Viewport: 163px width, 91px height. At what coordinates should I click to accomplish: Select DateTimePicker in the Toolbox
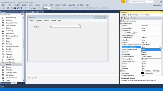[x=11, y=78]
